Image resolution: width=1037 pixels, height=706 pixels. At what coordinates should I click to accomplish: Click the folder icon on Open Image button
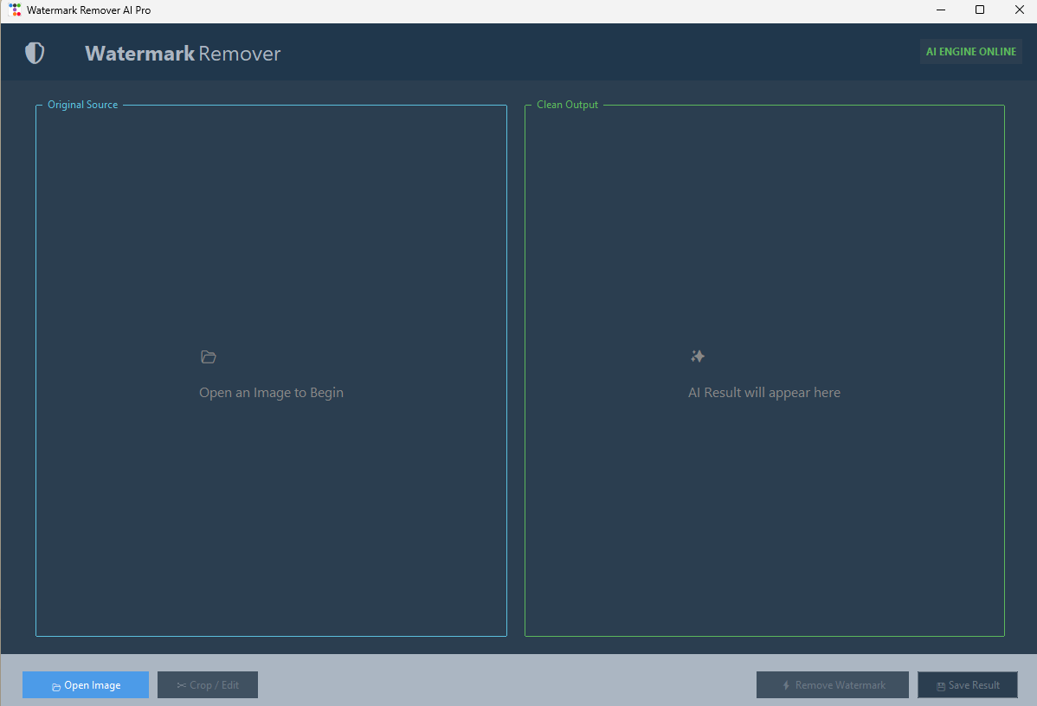[56, 686]
